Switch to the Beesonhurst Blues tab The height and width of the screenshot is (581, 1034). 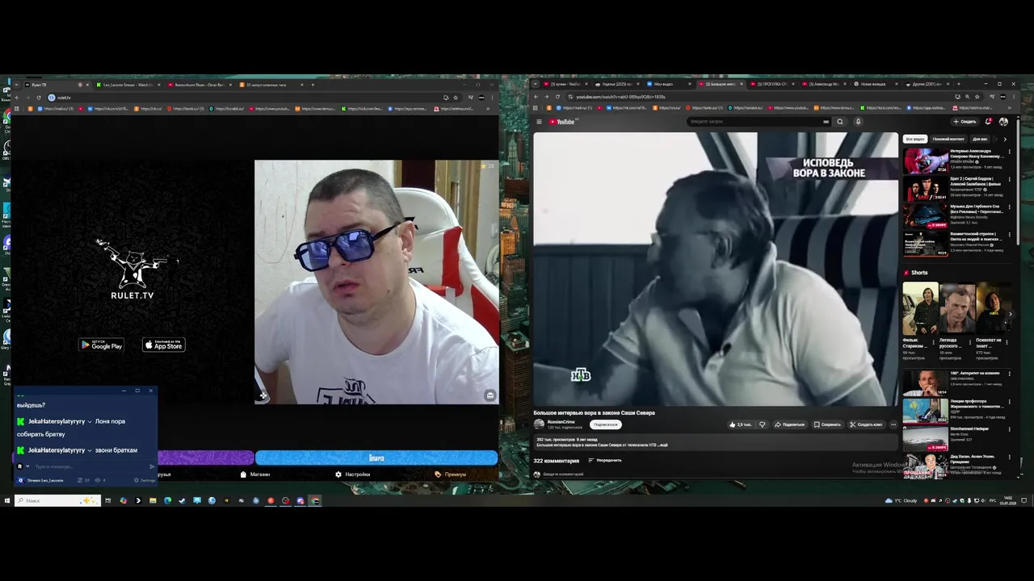(x=199, y=85)
